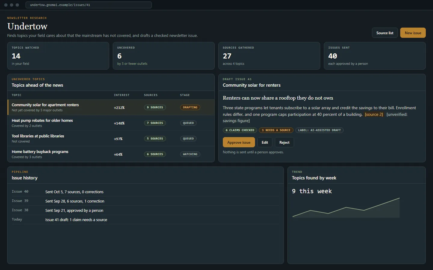Screen dimensions: 433x270
Task: Open Issue 38 history entry
Action: click(x=146, y=210)
